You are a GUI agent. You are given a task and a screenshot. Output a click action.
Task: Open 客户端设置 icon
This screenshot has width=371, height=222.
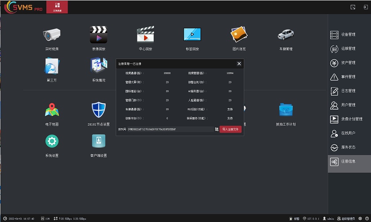(98, 141)
